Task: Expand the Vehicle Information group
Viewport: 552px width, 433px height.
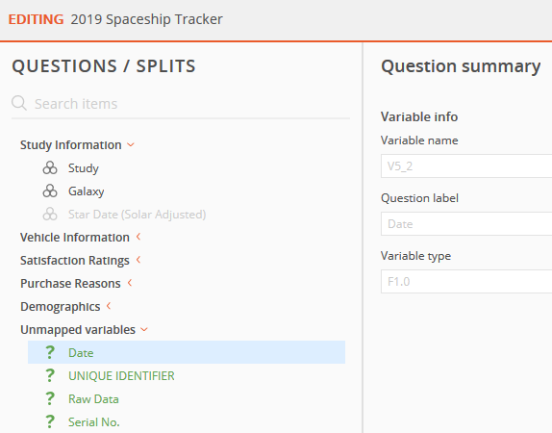Action: (138, 237)
